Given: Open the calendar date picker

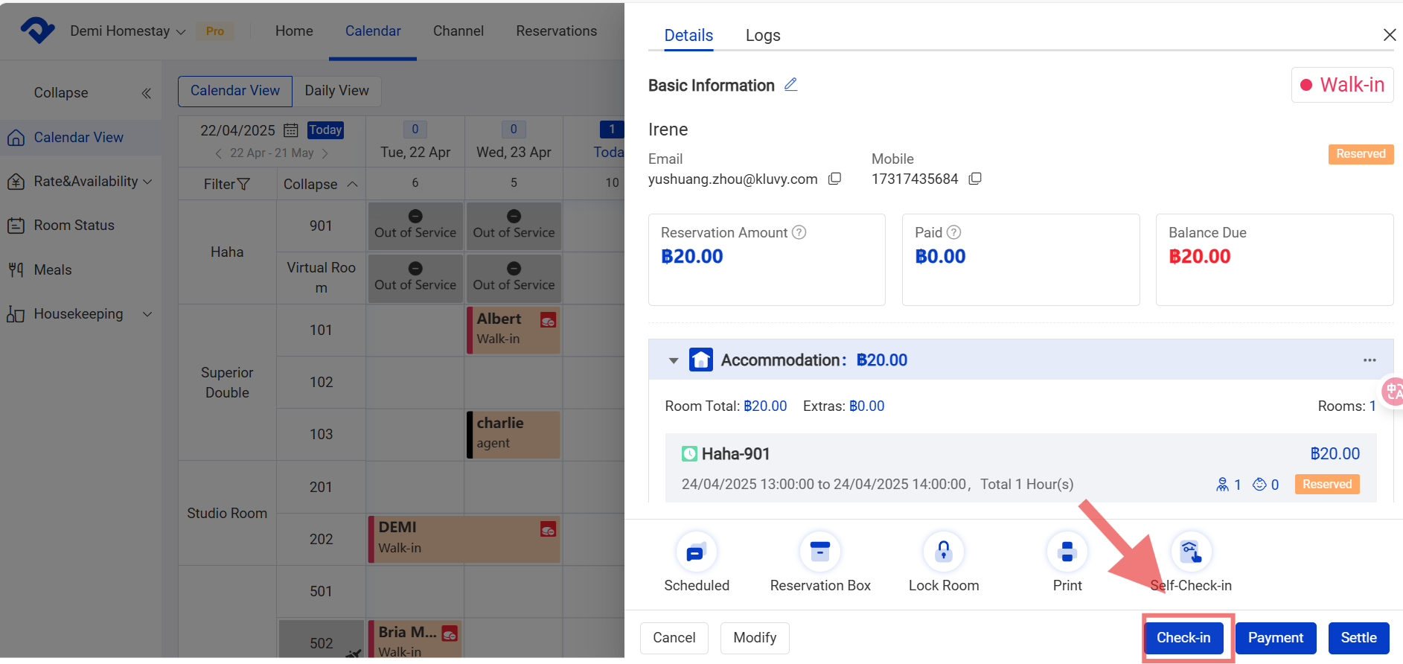Looking at the screenshot, I should coord(291,130).
